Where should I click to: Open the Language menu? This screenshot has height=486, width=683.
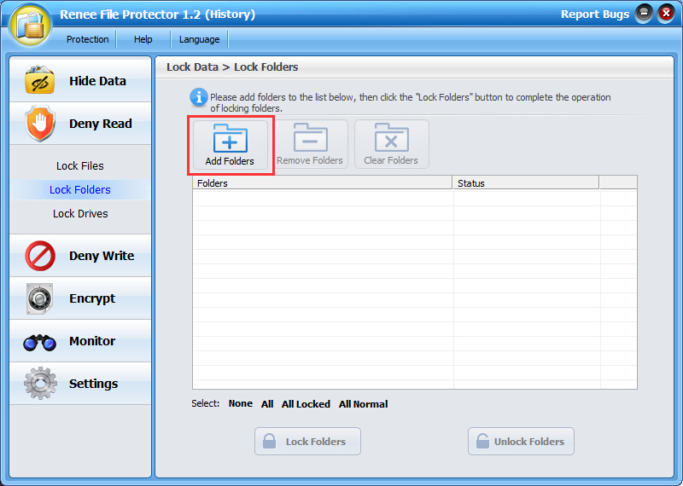pos(199,39)
